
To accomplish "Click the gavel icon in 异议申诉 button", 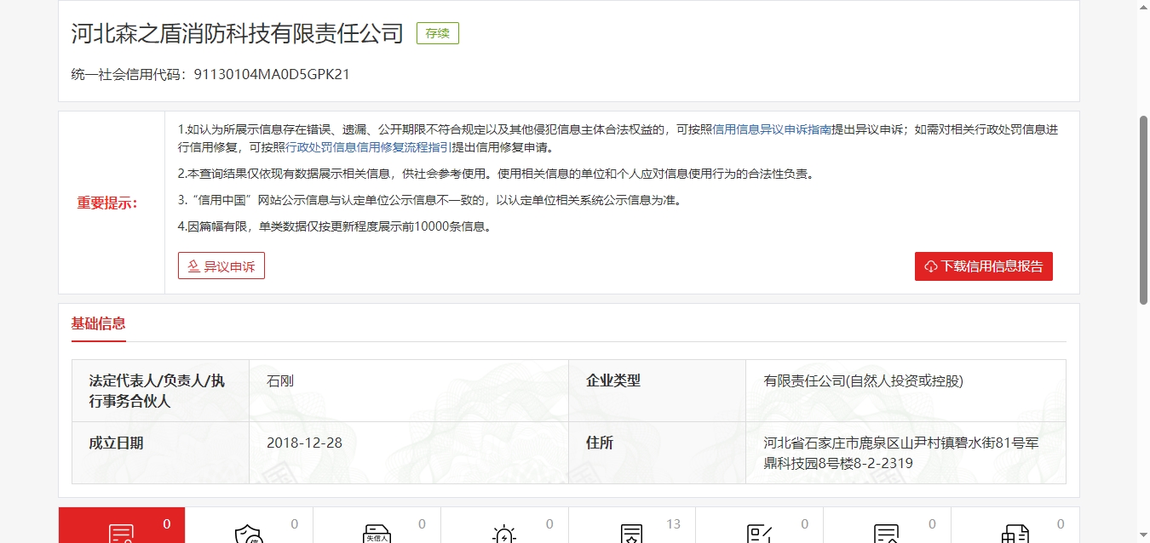I will point(193,266).
